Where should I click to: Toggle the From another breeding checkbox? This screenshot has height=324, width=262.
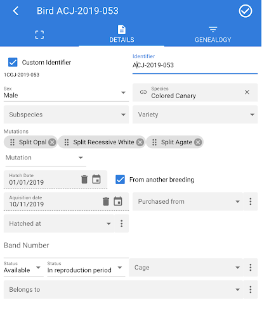tap(120, 180)
